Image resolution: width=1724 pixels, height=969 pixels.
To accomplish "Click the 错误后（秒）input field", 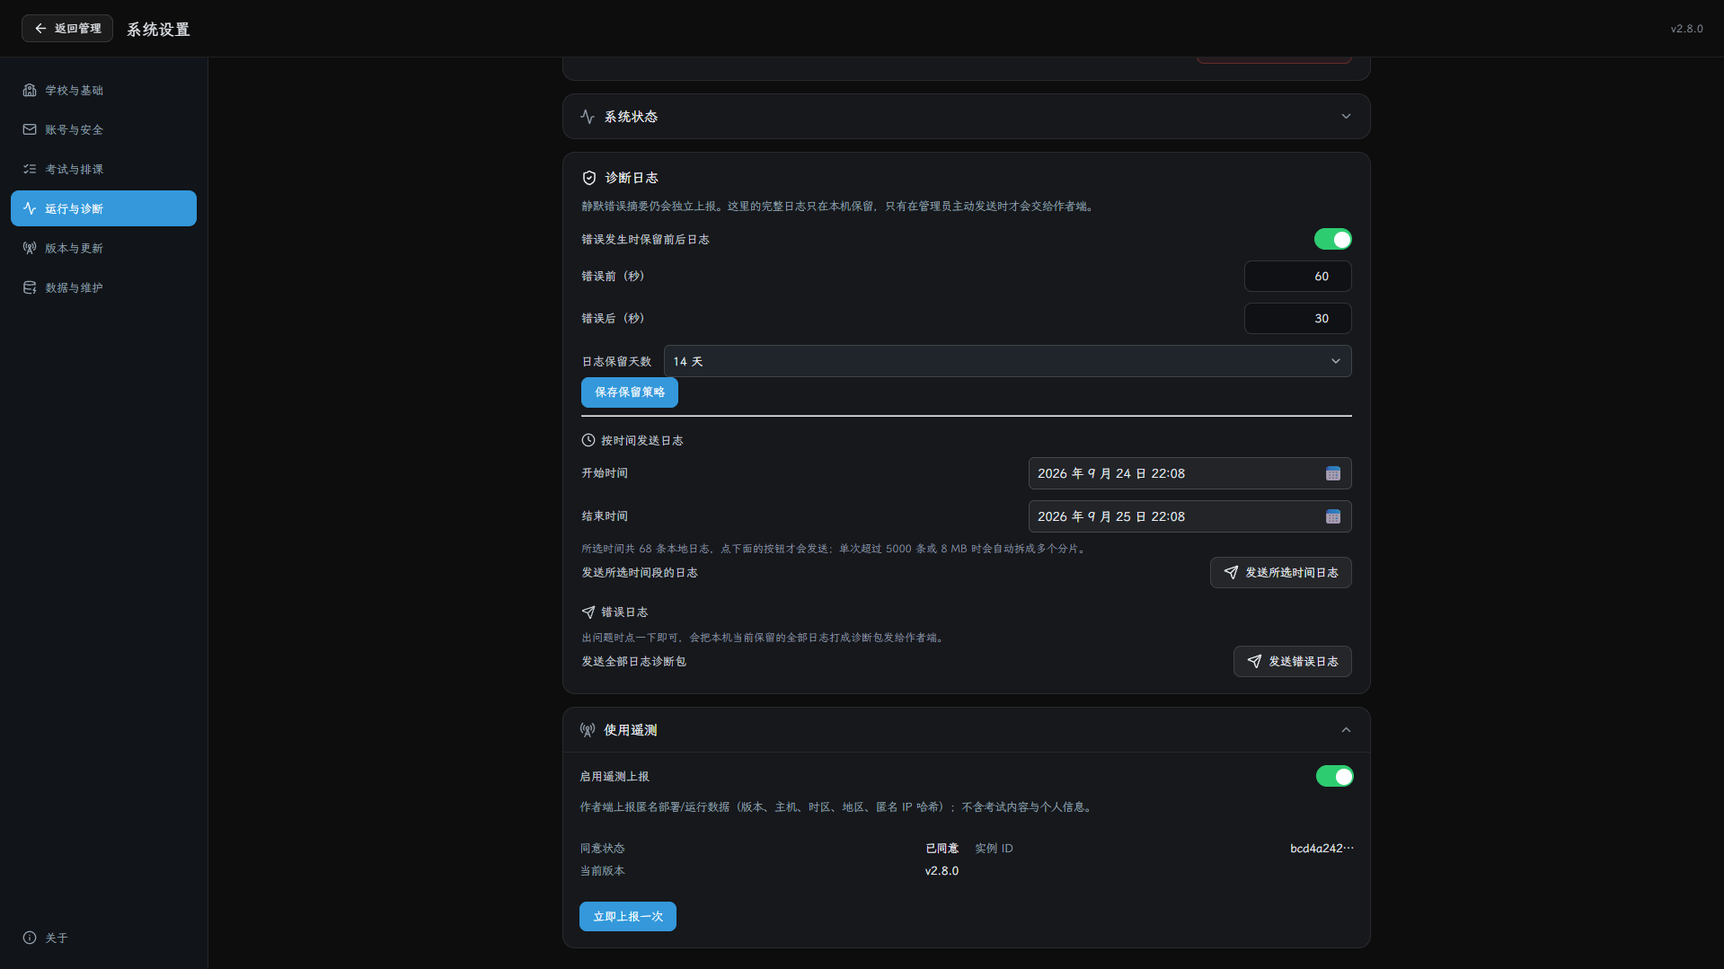I will pyautogui.click(x=1297, y=319).
